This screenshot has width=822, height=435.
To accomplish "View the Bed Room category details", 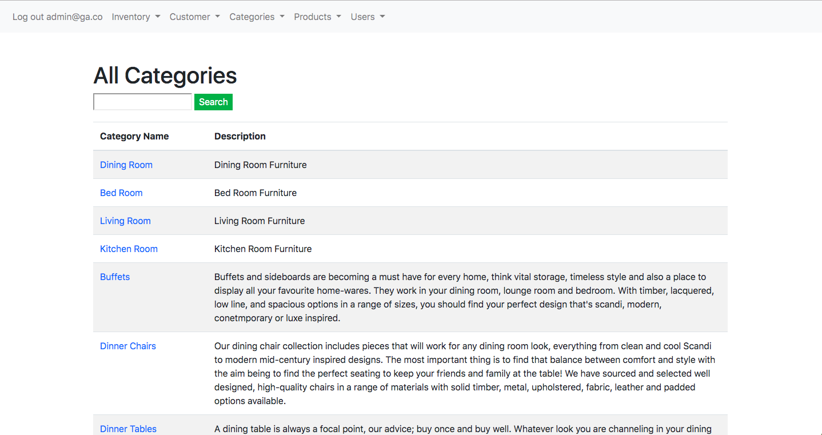I will [x=121, y=193].
